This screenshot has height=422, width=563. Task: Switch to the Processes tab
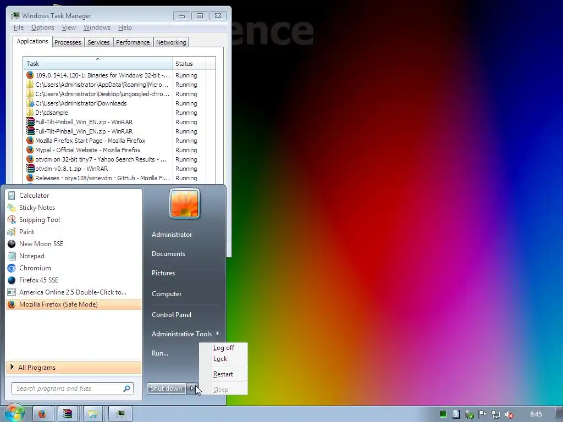pyautogui.click(x=68, y=42)
